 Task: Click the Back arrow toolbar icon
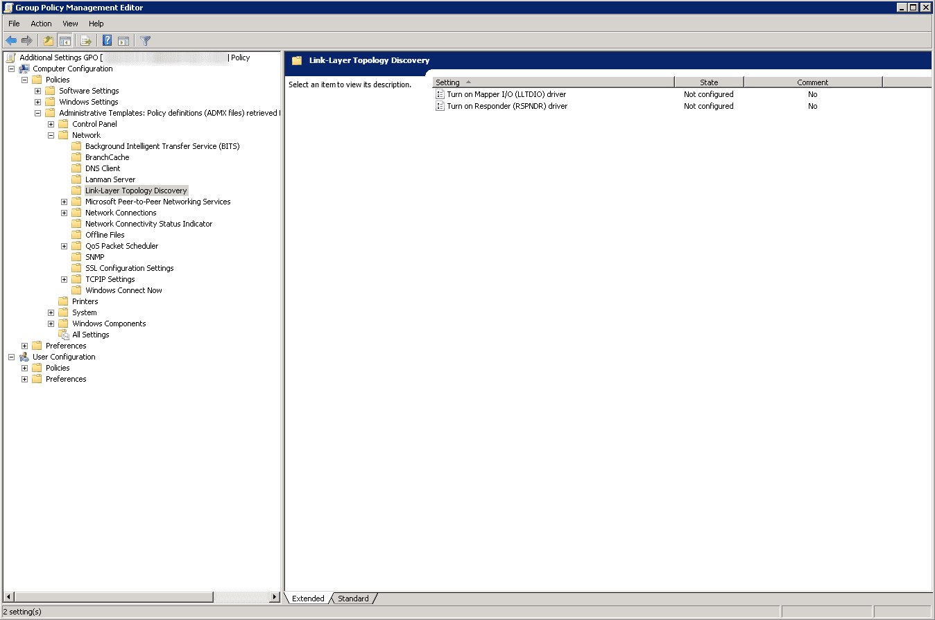(x=11, y=41)
